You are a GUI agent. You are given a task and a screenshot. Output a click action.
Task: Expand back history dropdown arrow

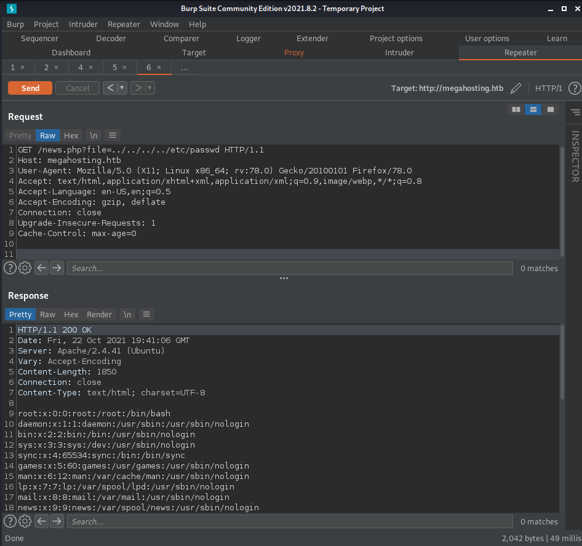pos(122,88)
